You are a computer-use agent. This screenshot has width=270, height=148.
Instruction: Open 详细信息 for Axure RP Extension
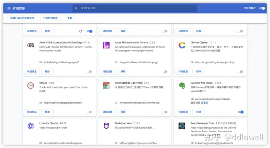(x=108, y=72)
